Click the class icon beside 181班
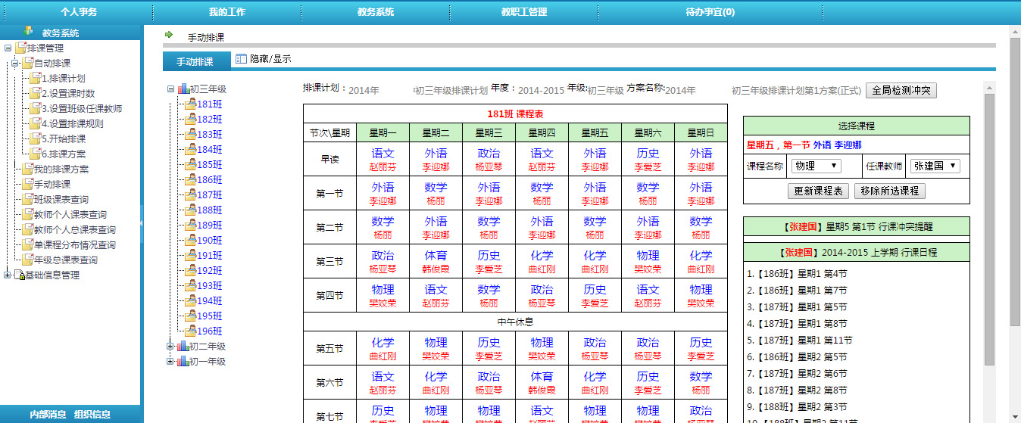This screenshot has width=1021, height=423. [x=191, y=104]
